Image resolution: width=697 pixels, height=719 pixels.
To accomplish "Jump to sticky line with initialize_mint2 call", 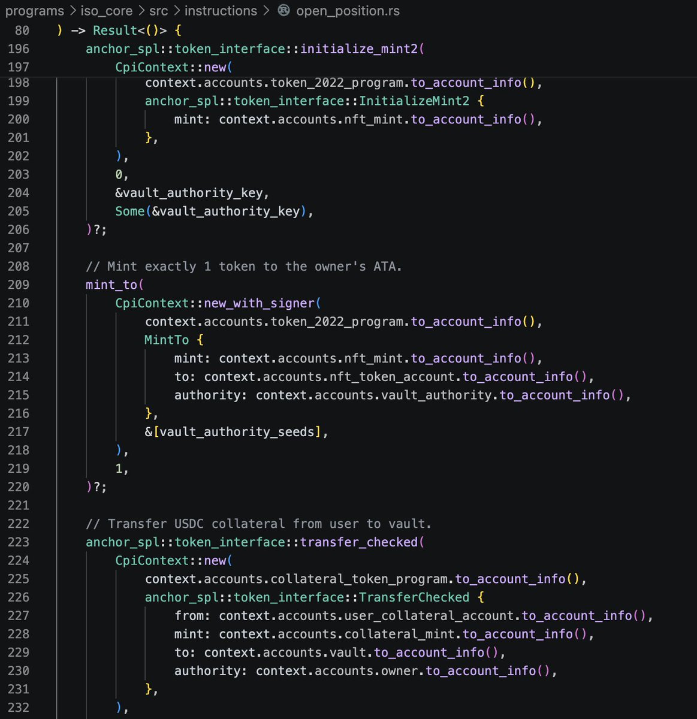I will [255, 49].
